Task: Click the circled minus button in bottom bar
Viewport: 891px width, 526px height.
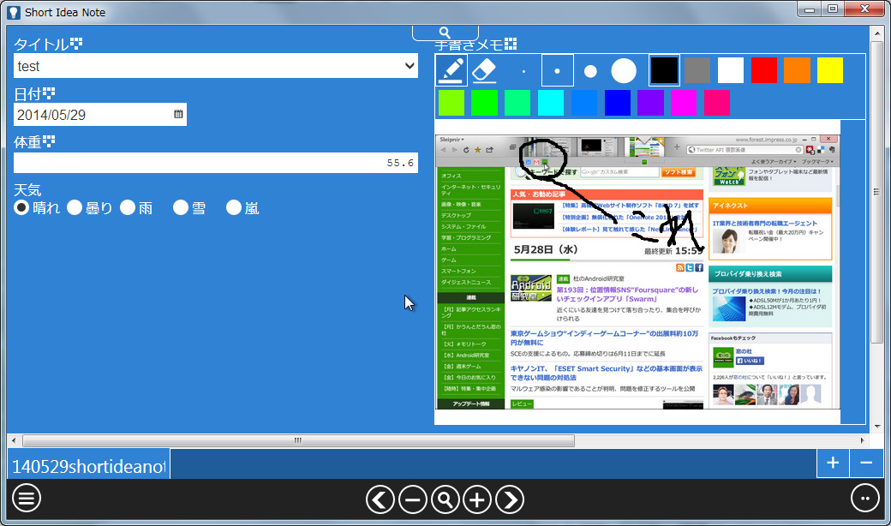Action: [x=413, y=499]
